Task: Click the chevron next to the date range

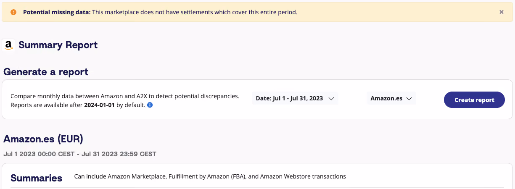Action: pyautogui.click(x=331, y=99)
